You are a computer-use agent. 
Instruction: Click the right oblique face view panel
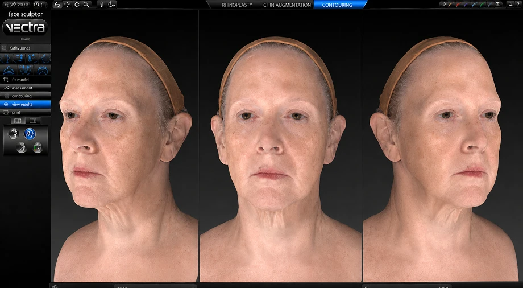point(442,146)
